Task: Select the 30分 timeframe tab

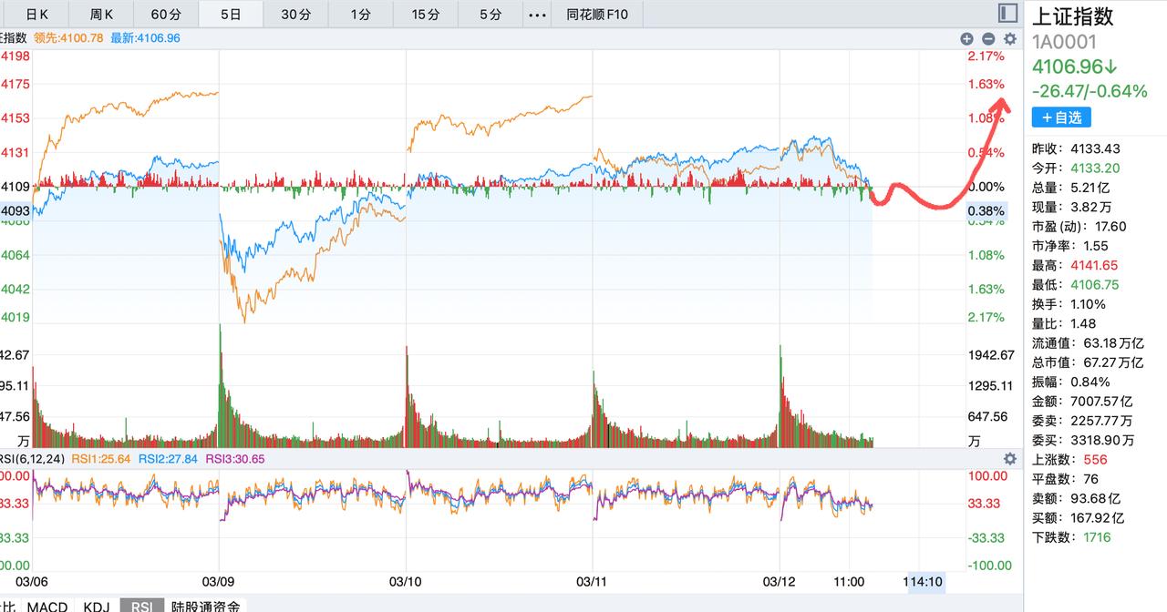Action: coord(295,15)
